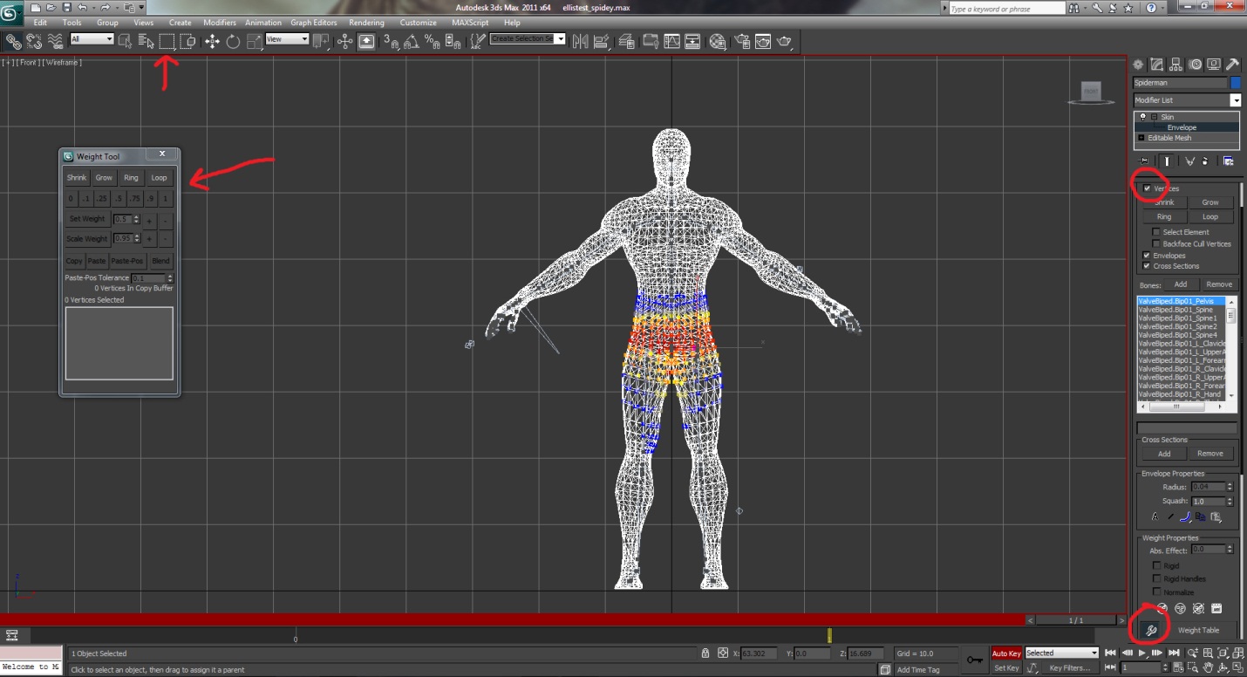Click the Mirror tool in toolbar
This screenshot has width=1247, height=677.
coord(580,41)
